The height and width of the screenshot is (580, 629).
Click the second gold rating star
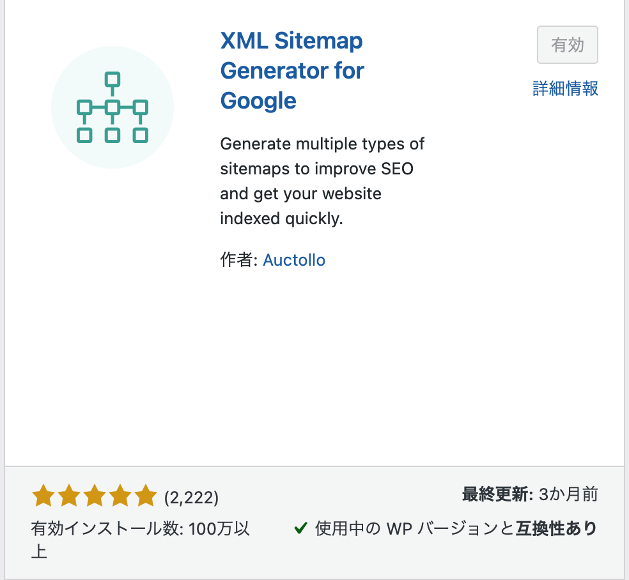pos(69,496)
